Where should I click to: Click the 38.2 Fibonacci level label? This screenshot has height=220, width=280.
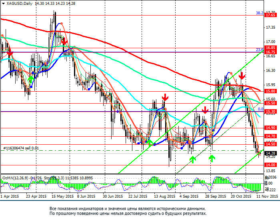tap(260, 13)
